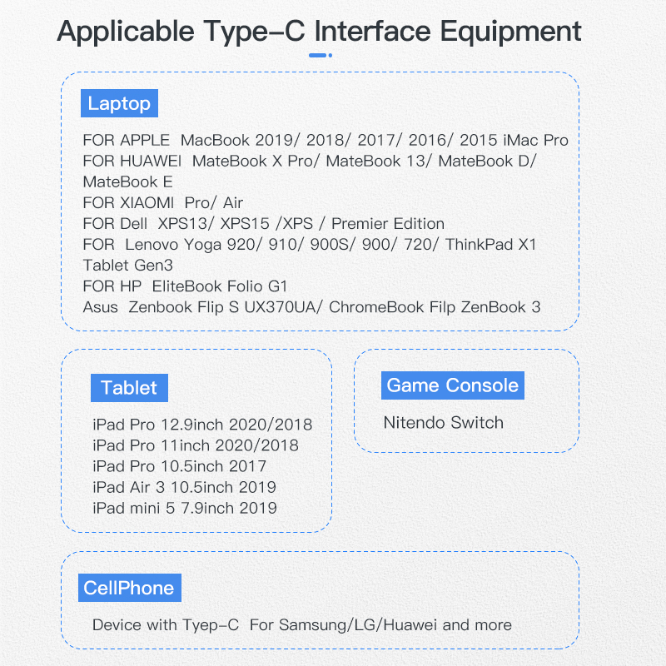The image size is (666, 666).
Task: Select the FOR HUAWEI MateBook X Pro line
Action: pos(310,161)
